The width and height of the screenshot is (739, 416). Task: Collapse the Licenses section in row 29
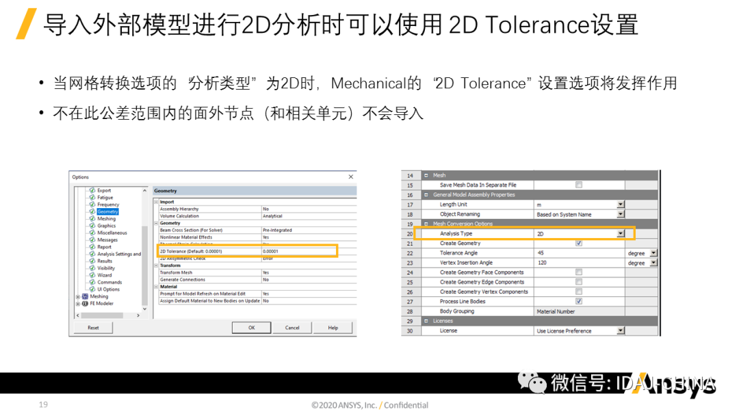pyautogui.click(x=426, y=321)
